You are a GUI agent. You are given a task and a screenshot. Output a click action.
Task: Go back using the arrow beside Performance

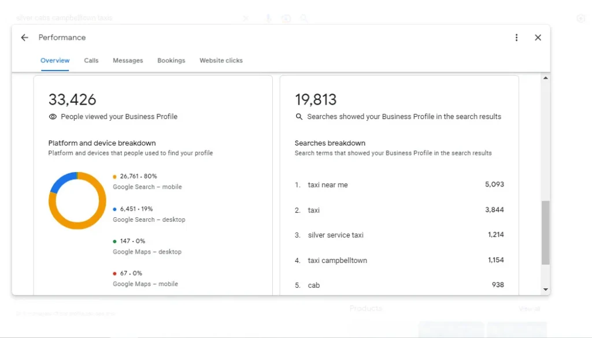24,38
